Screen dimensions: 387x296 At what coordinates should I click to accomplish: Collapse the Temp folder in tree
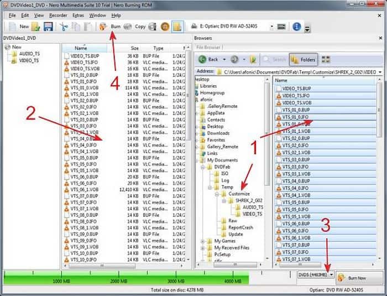(210, 187)
